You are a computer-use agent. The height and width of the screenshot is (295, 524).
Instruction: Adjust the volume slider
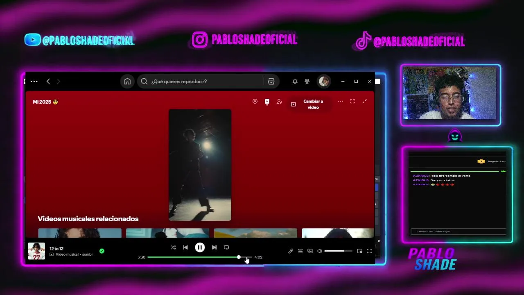click(x=338, y=251)
